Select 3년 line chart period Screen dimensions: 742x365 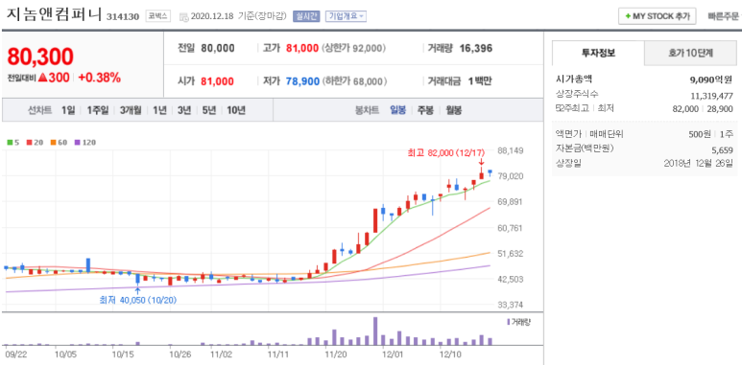tap(184, 110)
